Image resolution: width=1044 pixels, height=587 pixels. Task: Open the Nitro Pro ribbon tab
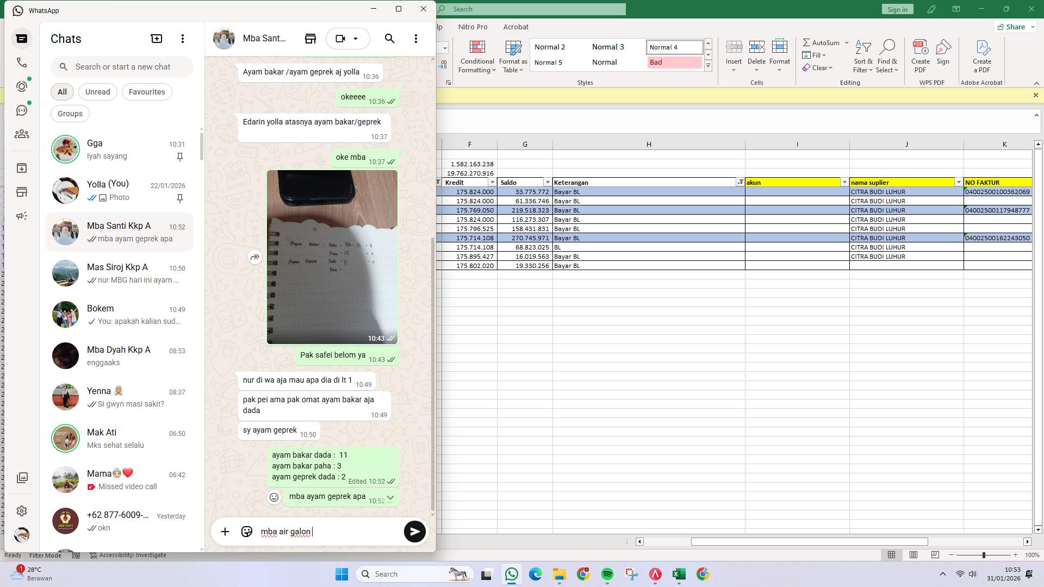pos(473,26)
